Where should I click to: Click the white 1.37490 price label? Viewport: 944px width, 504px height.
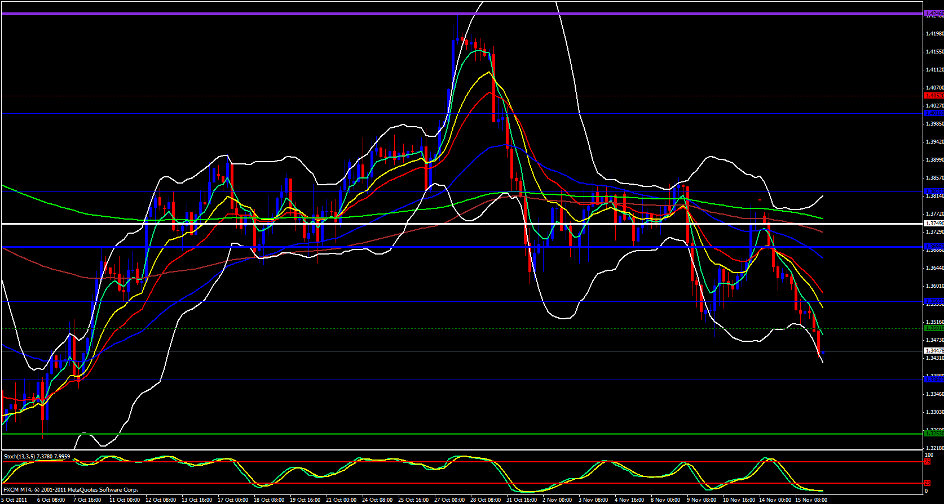[x=933, y=224]
